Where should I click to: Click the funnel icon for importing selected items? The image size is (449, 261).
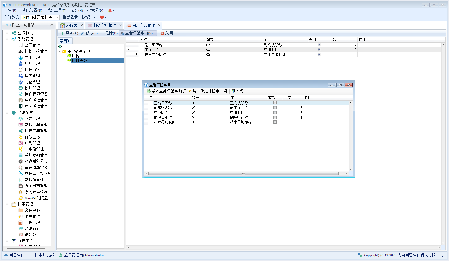(190, 91)
